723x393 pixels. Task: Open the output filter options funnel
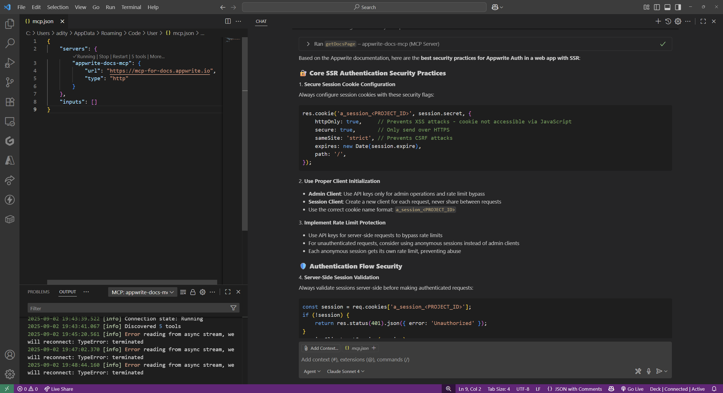pyautogui.click(x=233, y=308)
